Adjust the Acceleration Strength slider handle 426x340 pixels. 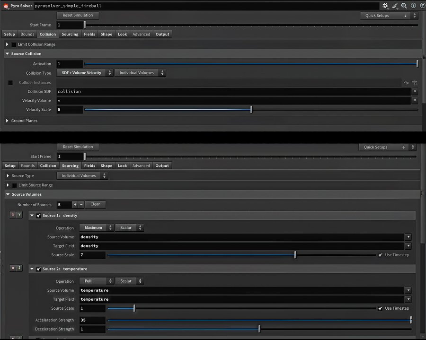click(x=411, y=320)
